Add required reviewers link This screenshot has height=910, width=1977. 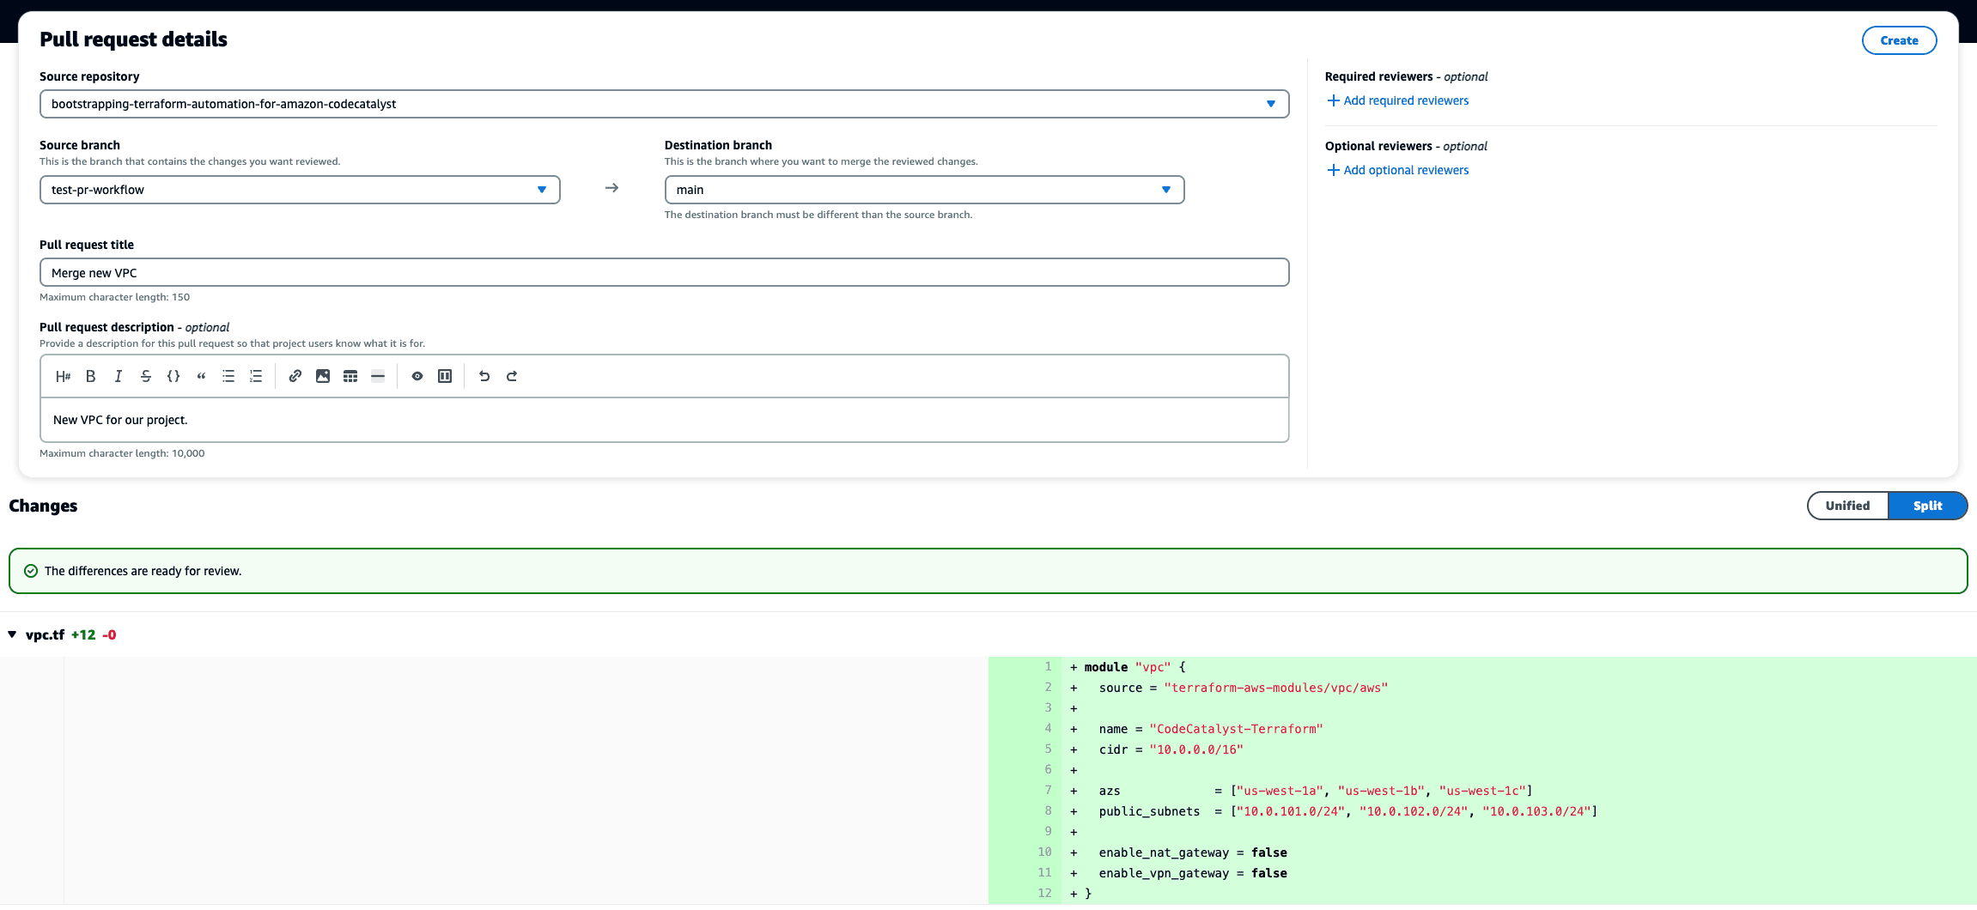1406,100
